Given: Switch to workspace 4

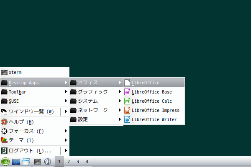Looking at the screenshot, I should (87, 162).
